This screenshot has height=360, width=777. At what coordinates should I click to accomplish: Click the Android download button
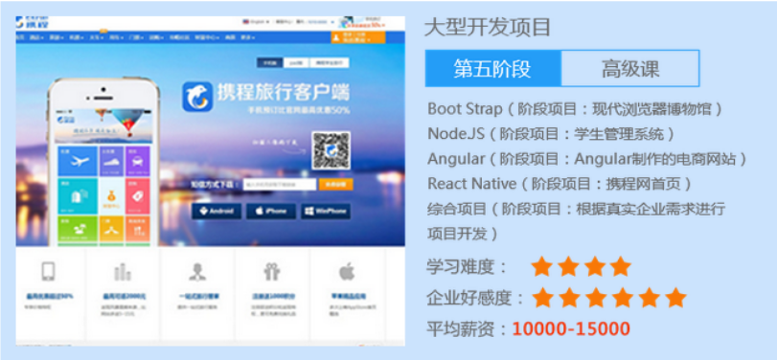[x=217, y=211]
